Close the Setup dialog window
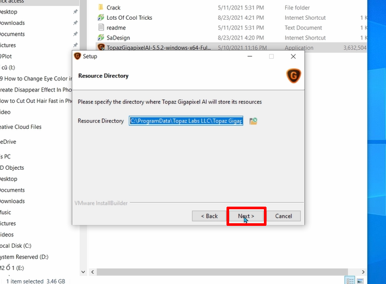Screen dimensions: 386x284 pyautogui.click(x=293, y=57)
